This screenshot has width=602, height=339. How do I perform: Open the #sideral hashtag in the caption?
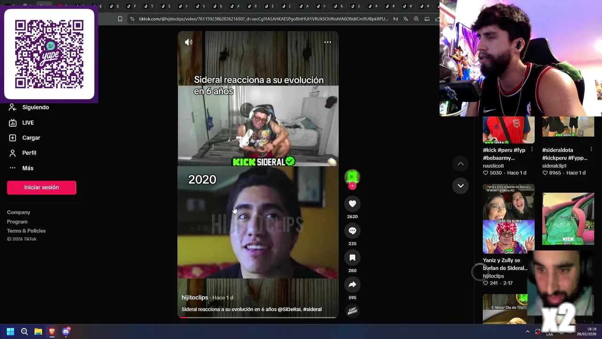(312, 309)
